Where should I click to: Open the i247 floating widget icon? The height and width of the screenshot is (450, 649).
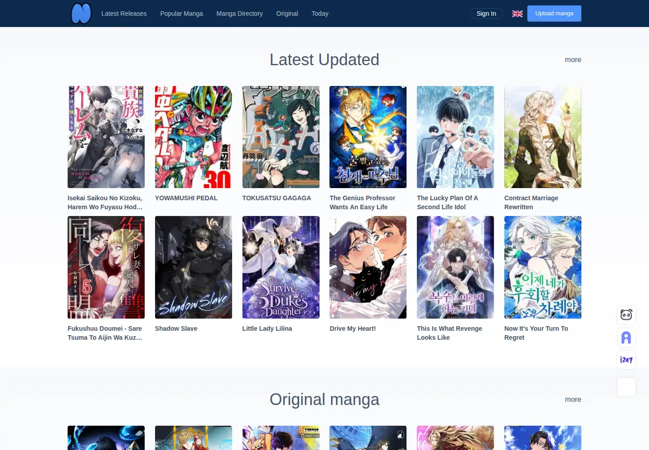(626, 360)
